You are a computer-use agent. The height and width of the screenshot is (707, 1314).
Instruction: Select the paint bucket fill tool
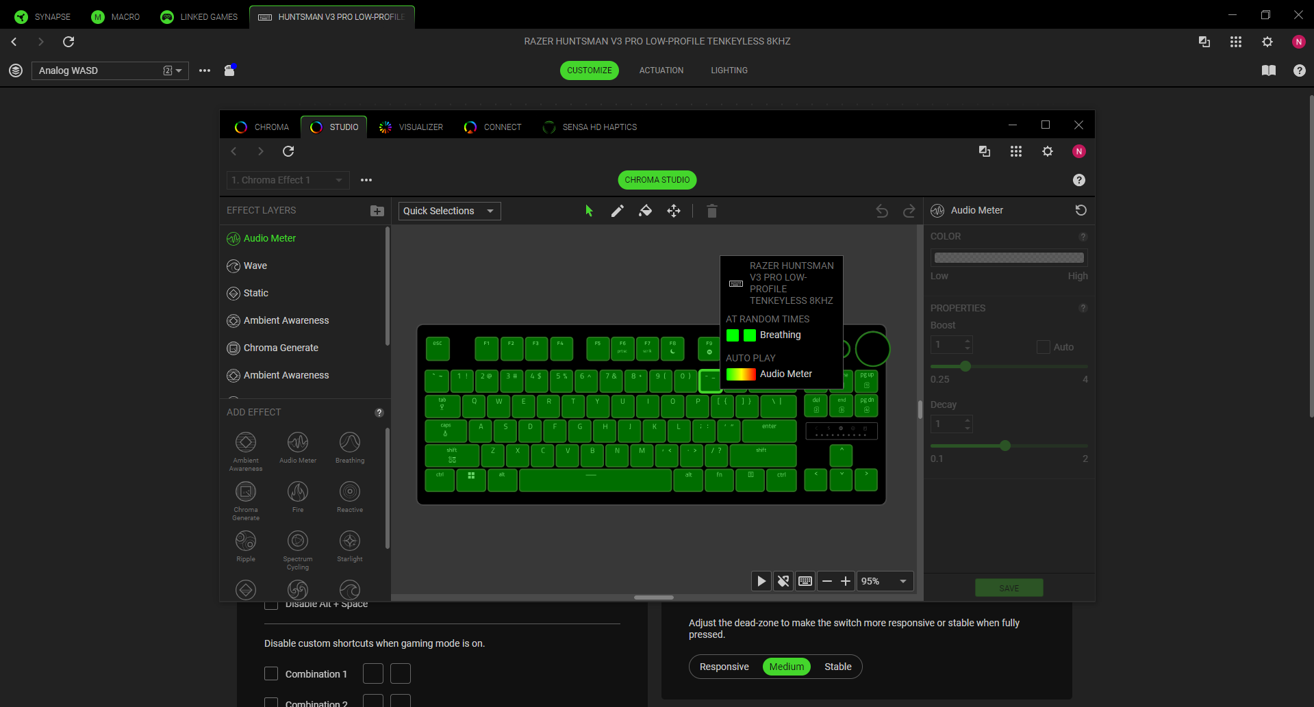click(x=645, y=211)
